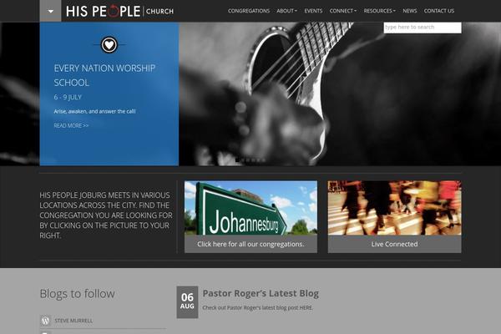Open the blurred pedestrians crossing image
501x334 pixels.
[x=394, y=208]
